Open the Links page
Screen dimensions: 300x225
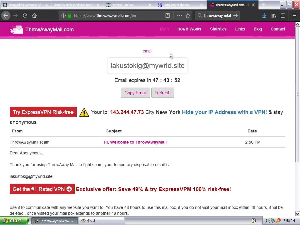pos(240,29)
